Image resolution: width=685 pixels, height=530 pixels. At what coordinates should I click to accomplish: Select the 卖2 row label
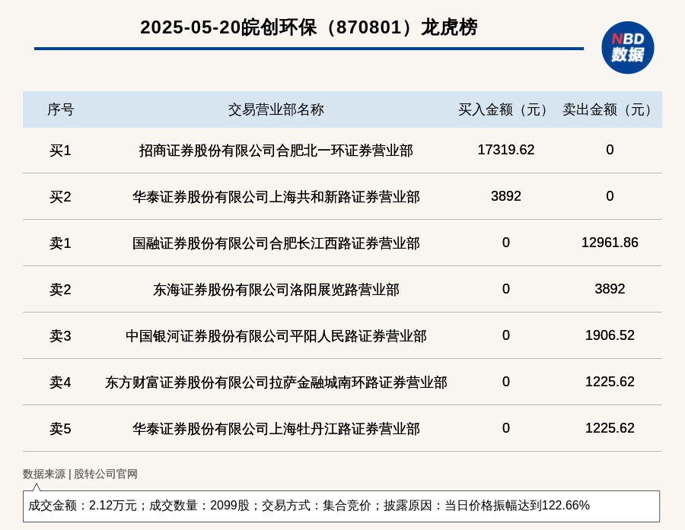coord(60,290)
